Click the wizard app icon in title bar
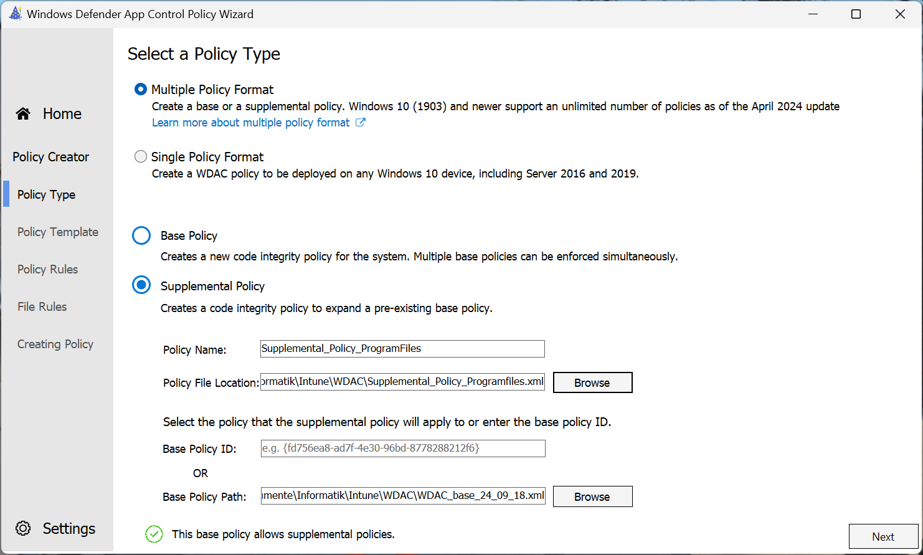923x555 pixels. click(x=15, y=14)
